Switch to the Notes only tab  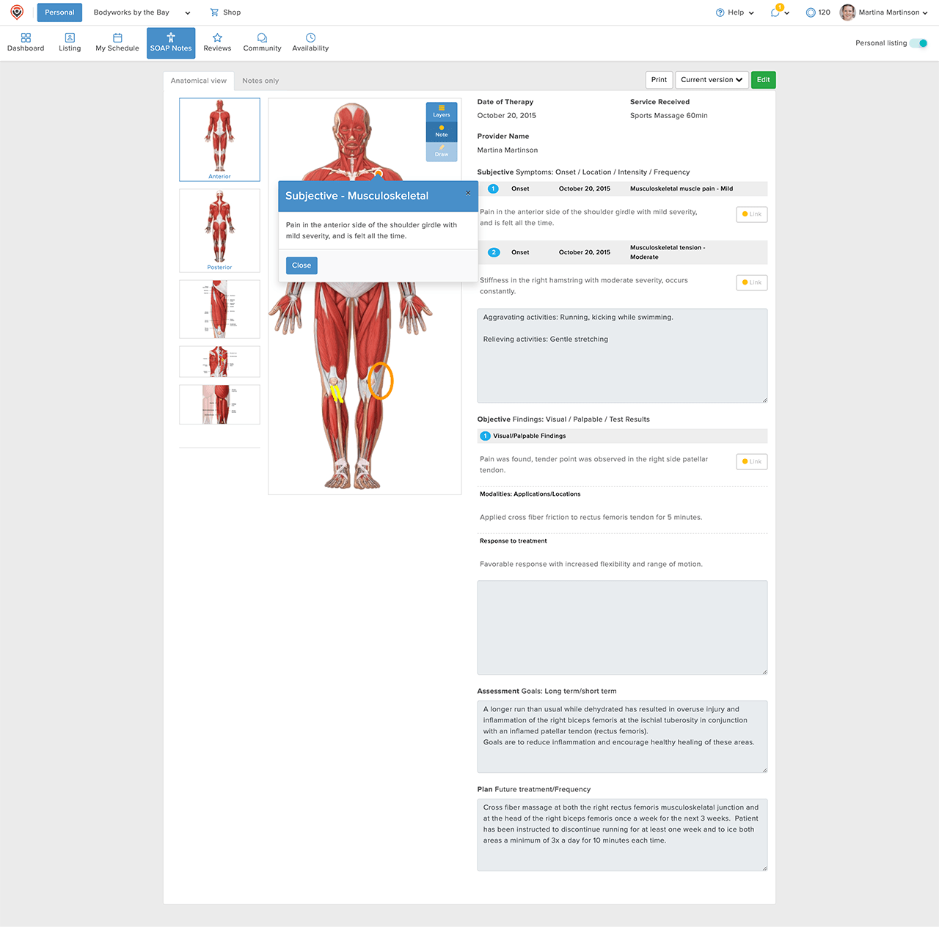click(260, 81)
